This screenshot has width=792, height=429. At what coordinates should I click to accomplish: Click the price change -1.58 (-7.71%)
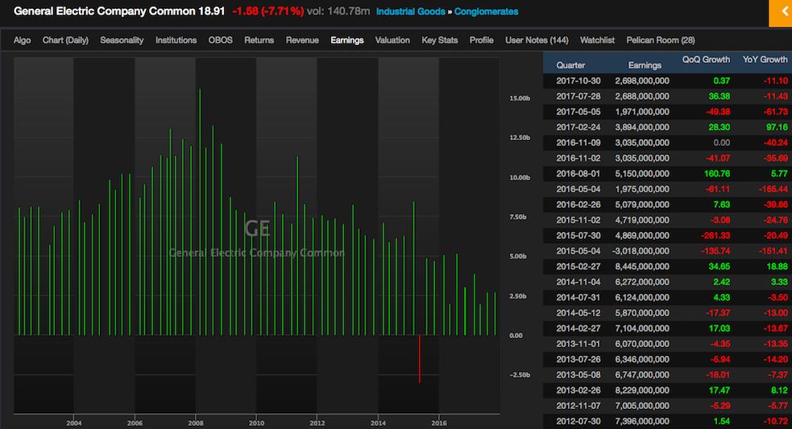(x=268, y=11)
